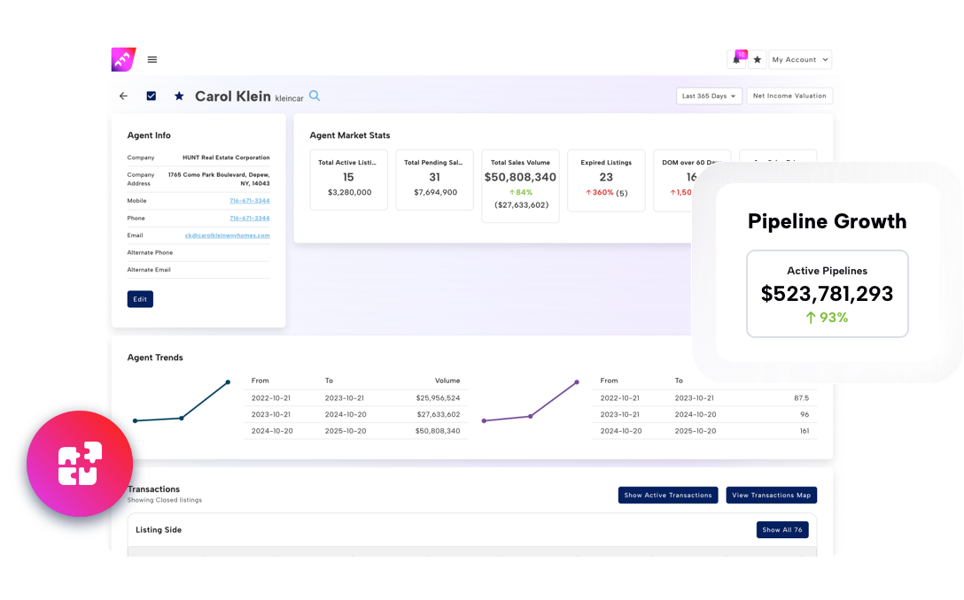This screenshot has width=964, height=600.
Task: Click the star icon beside My Account
Action: [x=757, y=59]
